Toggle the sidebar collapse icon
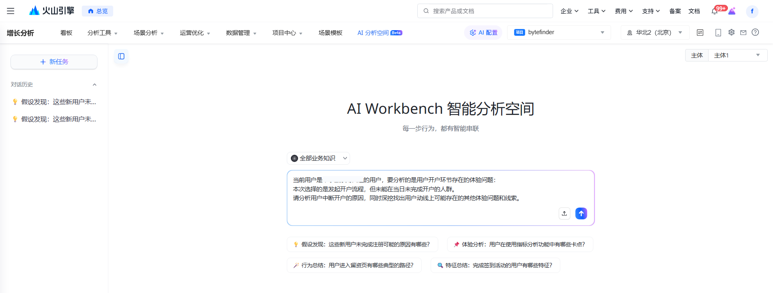 121,56
